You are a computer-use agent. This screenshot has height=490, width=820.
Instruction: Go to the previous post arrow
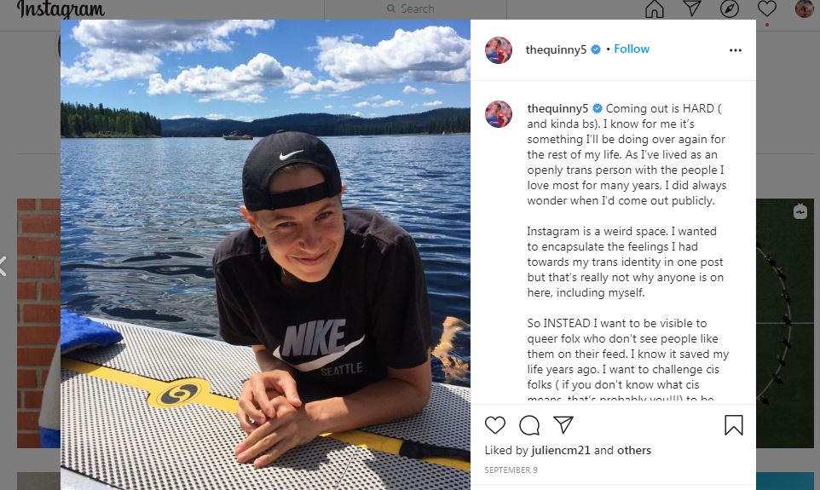pos(3,266)
